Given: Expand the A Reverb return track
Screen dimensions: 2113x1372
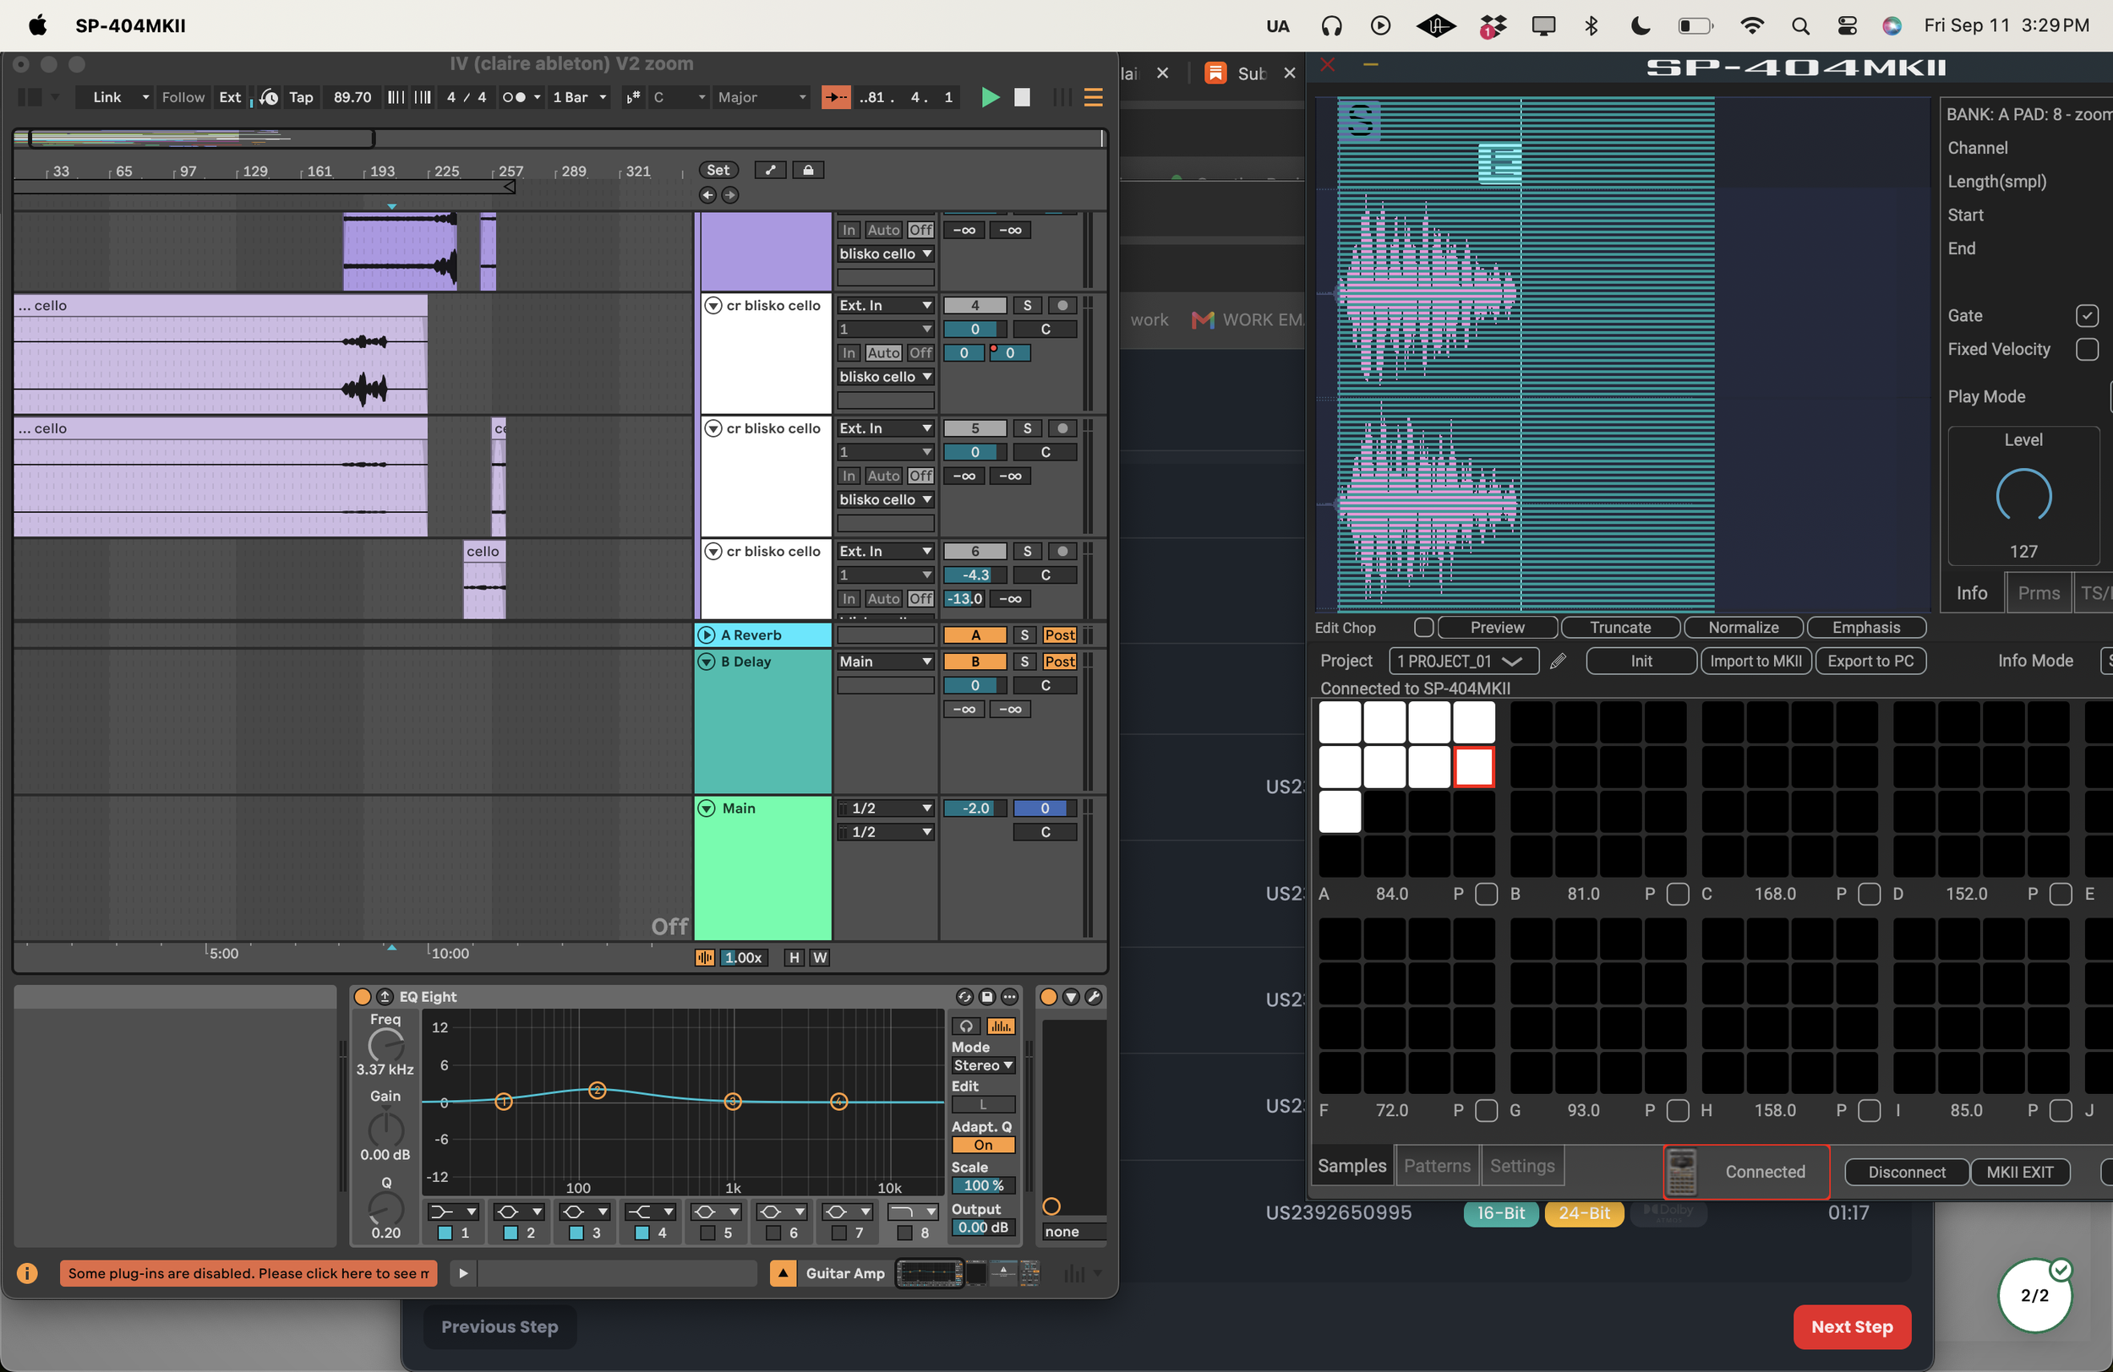Looking at the screenshot, I should [x=707, y=635].
